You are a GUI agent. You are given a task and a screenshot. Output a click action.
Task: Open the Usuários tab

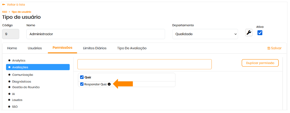point(35,48)
